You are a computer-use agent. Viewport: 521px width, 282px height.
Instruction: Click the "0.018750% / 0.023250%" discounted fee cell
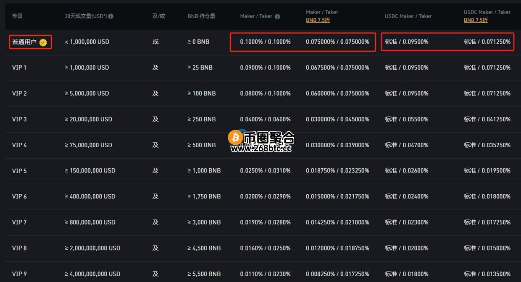pos(338,171)
